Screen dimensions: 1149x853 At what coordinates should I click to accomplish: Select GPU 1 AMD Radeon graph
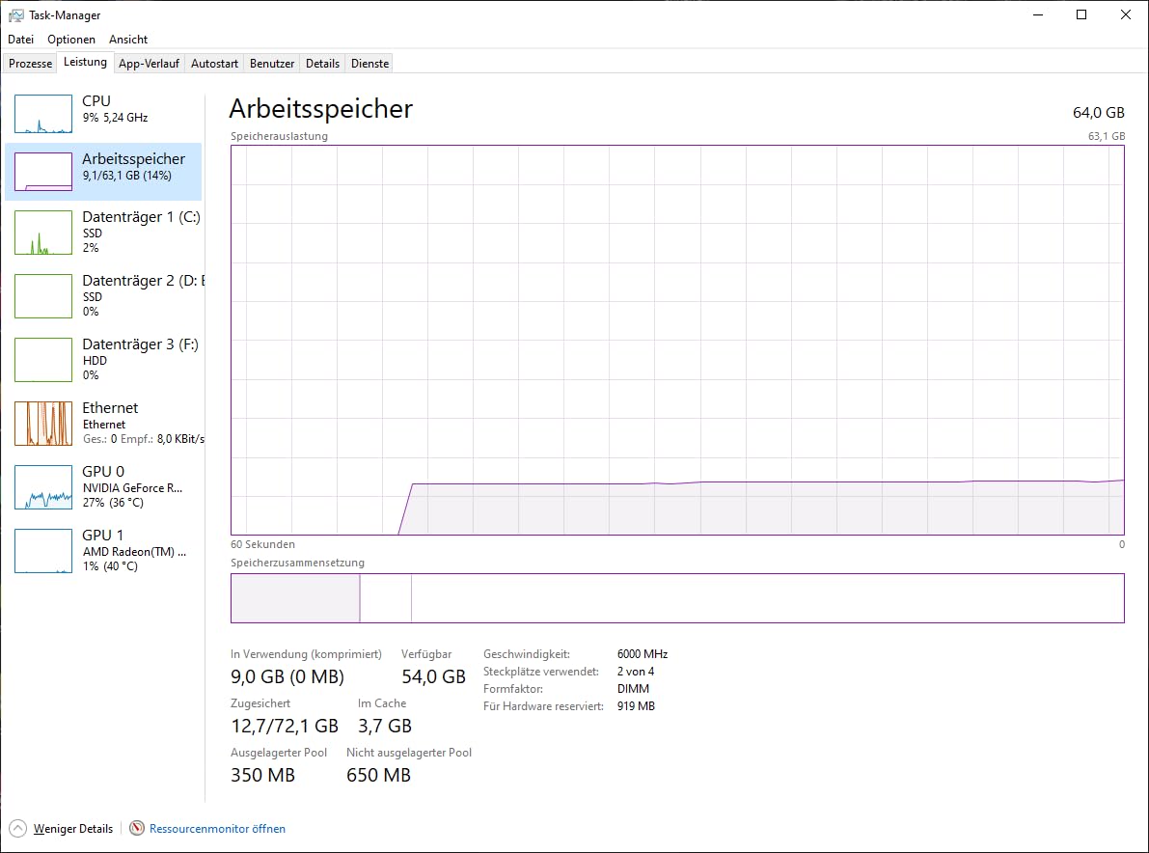tap(43, 551)
